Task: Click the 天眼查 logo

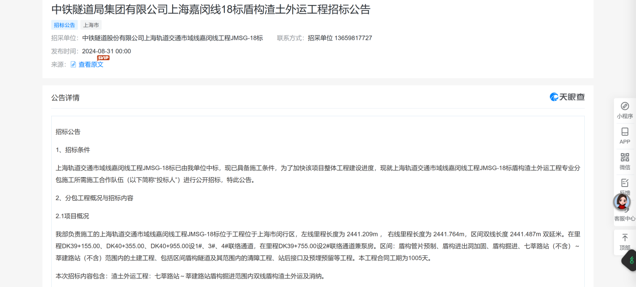Action: 567,97
